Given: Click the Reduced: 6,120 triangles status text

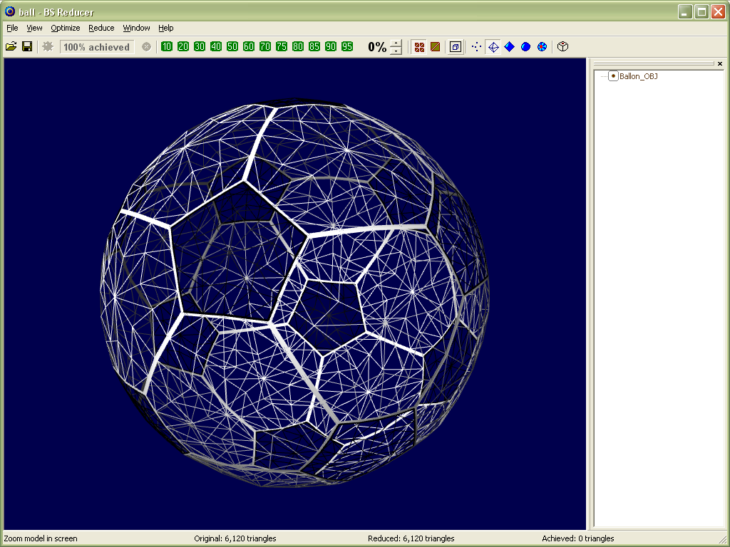Looking at the screenshot, I should (x=411, y=538).
